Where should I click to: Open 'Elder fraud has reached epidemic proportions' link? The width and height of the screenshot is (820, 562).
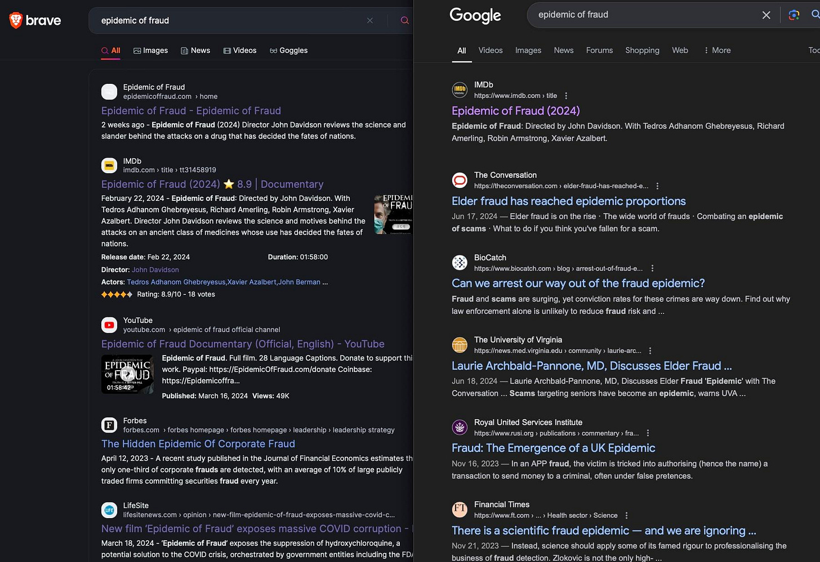[x=569, y=201]
